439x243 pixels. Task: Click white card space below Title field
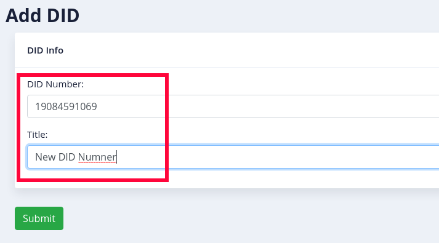point(280,178)
